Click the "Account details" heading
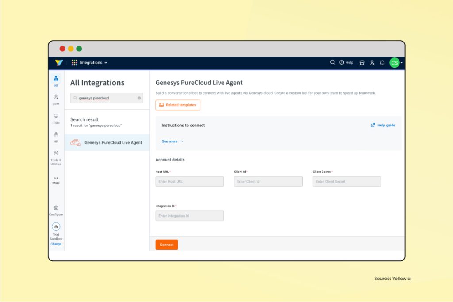The height and width of the screenshot is (302, 453). [170, 160]
